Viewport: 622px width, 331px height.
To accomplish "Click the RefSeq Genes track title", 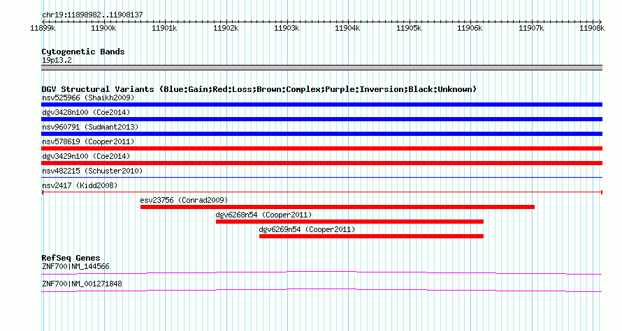I will click(x=71, y=257).
